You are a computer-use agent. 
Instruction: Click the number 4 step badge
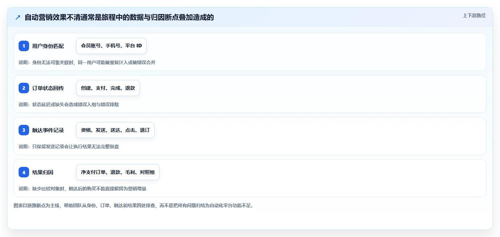click(x=24, y=172)
